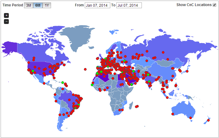Select the red marker east of Madagascar
The image size is (219, 138).
coord(137,106)
